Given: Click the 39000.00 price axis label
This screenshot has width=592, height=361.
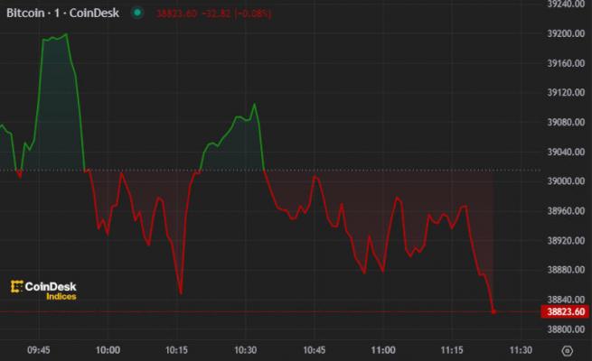Looking at the screenshot, I should (566, 181).
